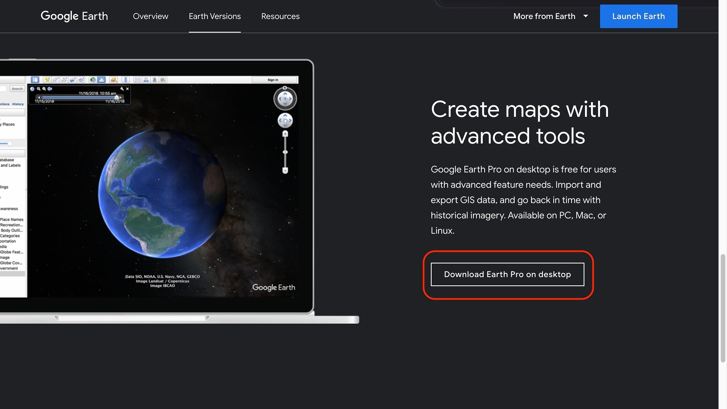Click Download Earth Pro on desktop
The height and width of the screenshot is (409, 727).
(507, 274)
